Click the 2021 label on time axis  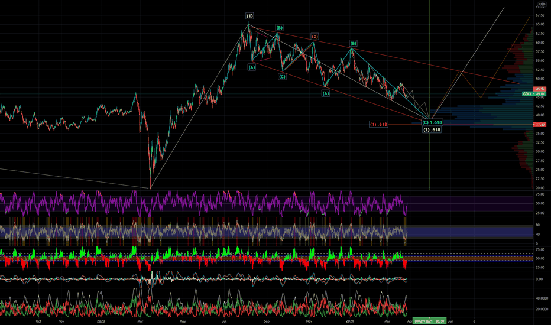349,321
